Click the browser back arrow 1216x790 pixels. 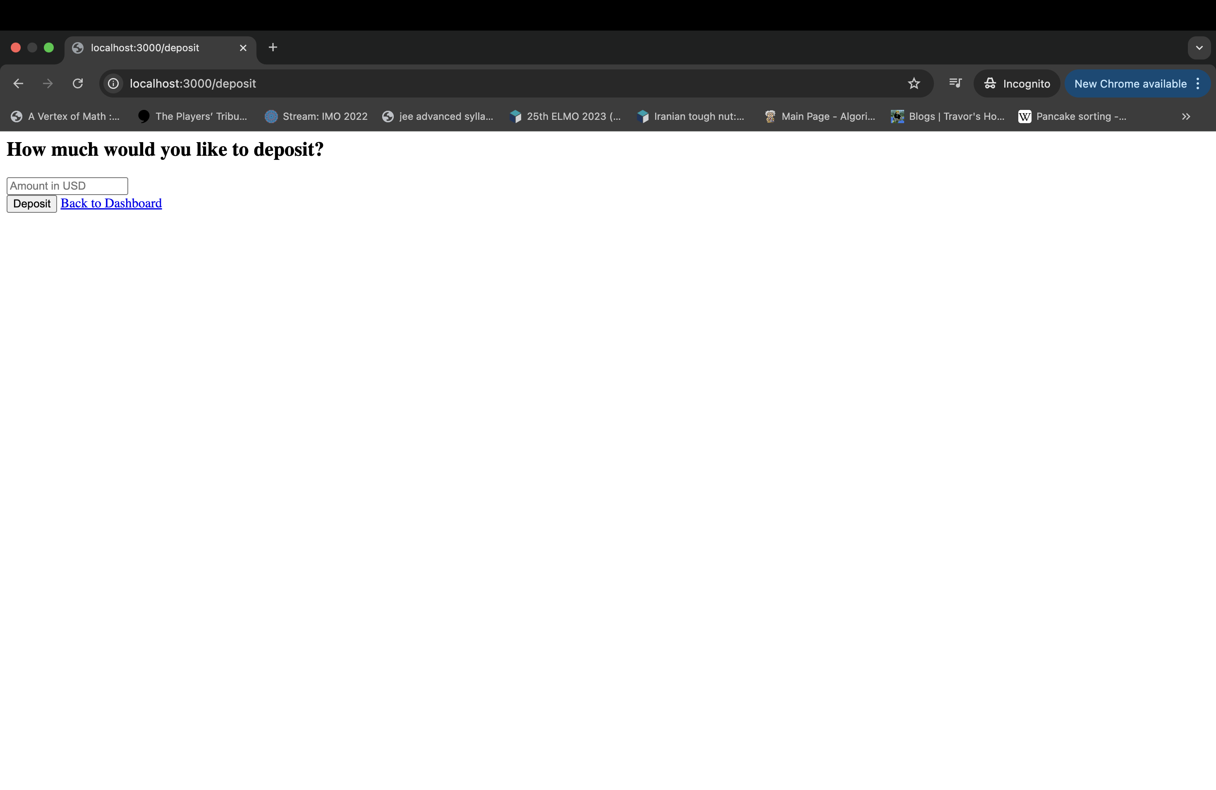click(18, 84)
